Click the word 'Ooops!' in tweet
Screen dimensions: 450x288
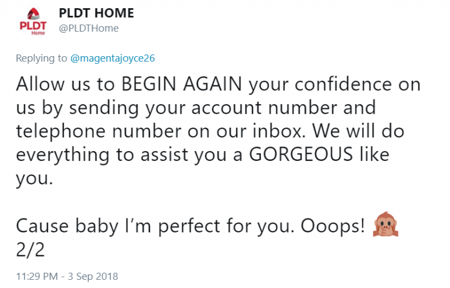[333, 226]
